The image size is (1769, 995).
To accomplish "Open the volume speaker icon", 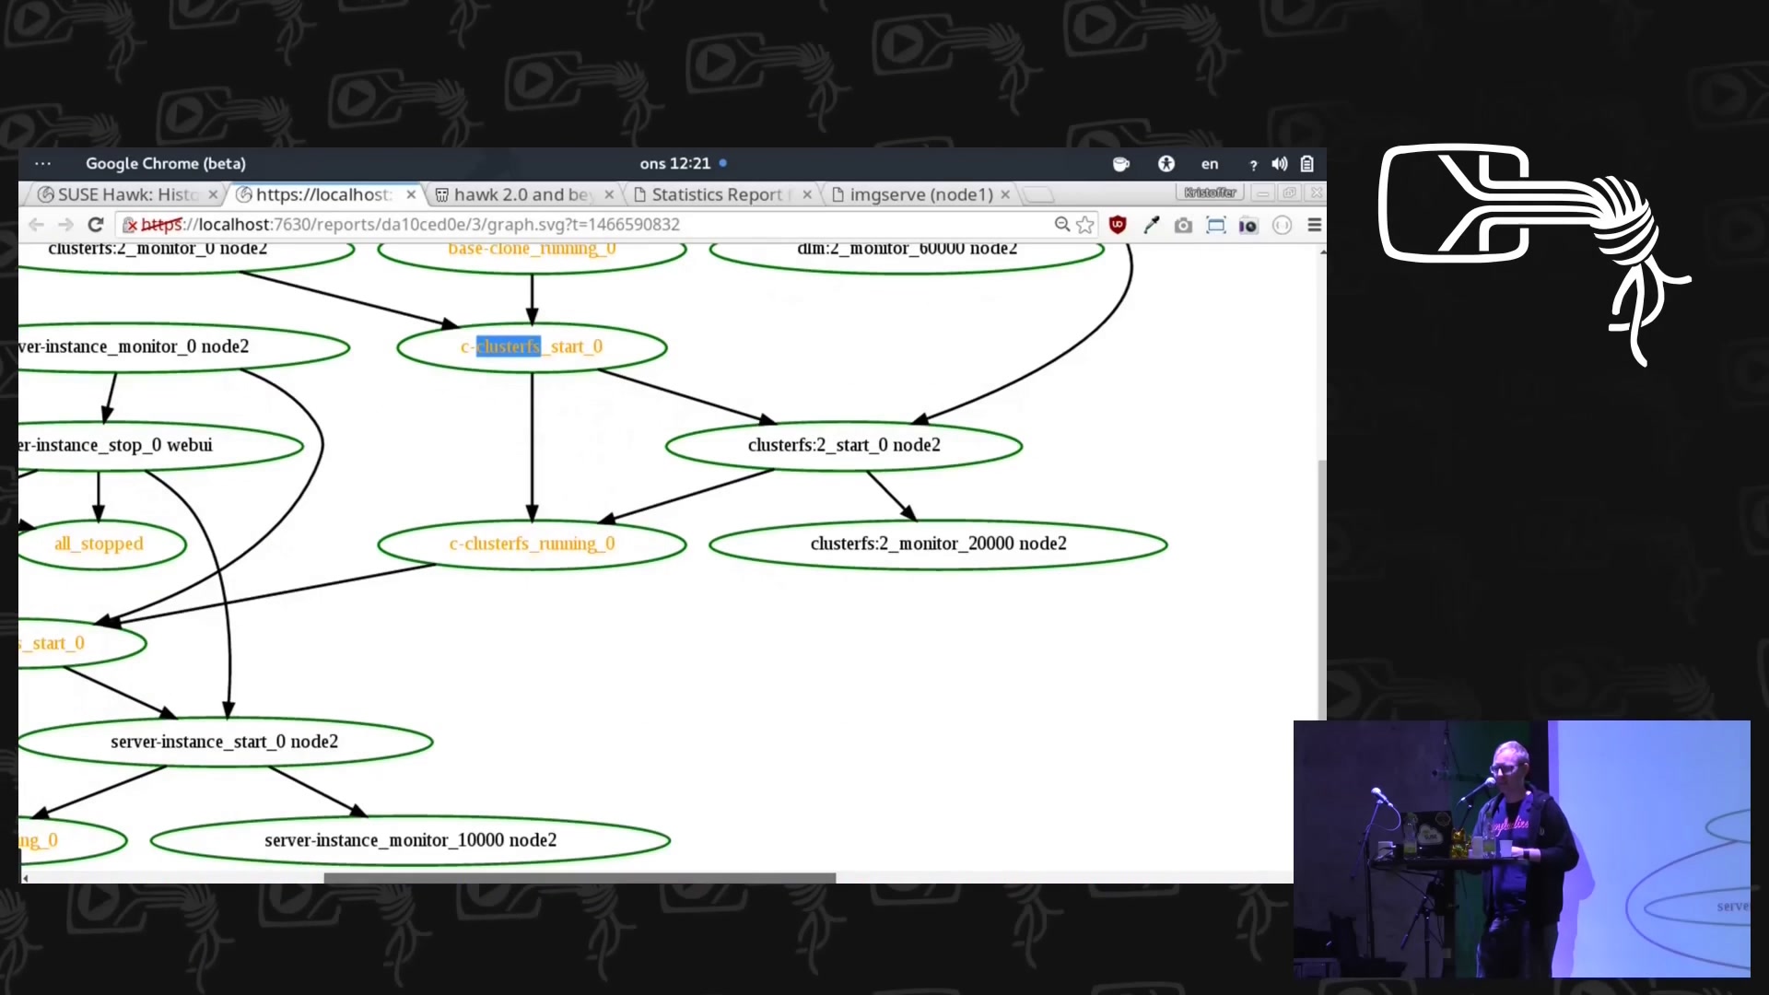I will [1280, 164].
